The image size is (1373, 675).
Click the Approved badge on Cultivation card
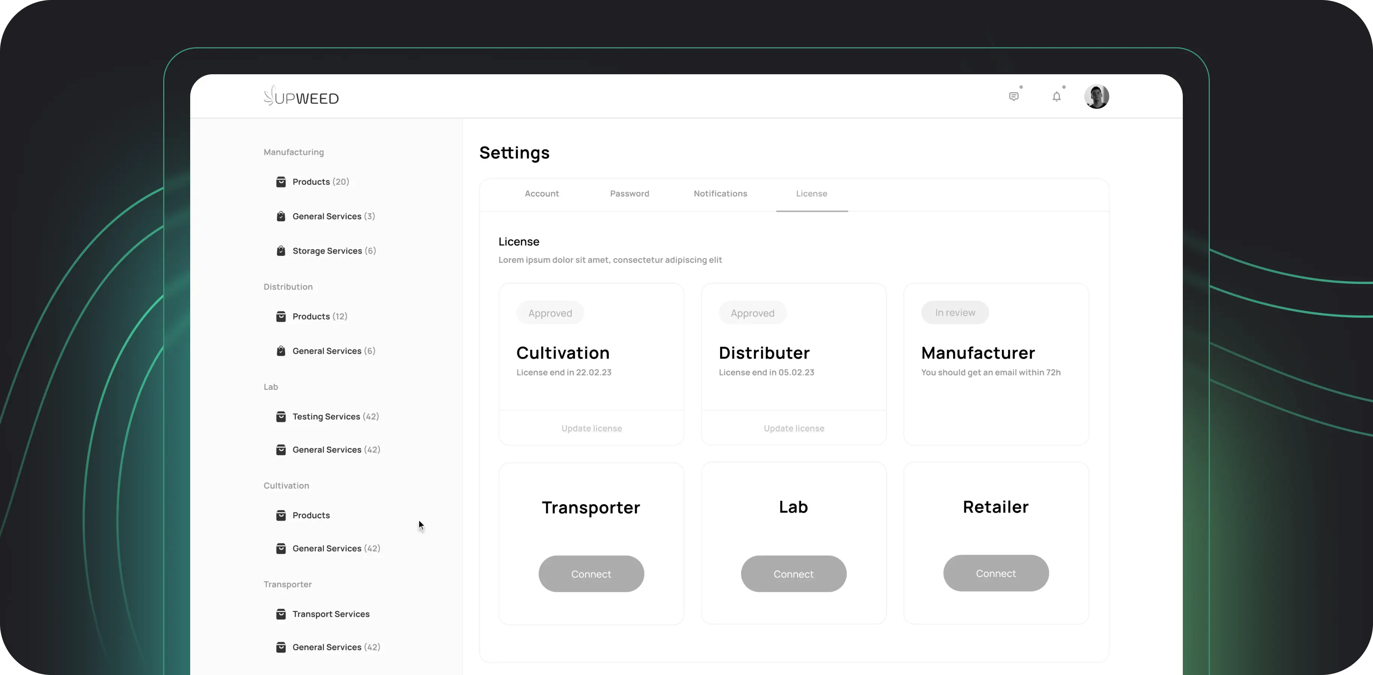[x=550, y=313]
